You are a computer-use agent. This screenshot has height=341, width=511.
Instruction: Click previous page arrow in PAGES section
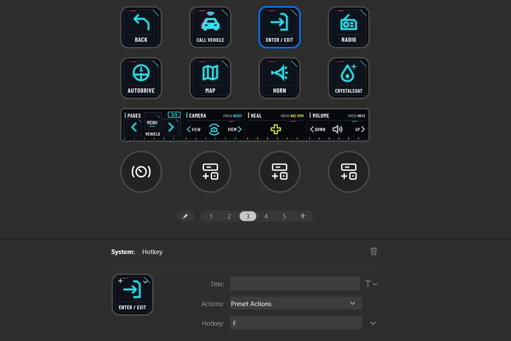[134, 127]
